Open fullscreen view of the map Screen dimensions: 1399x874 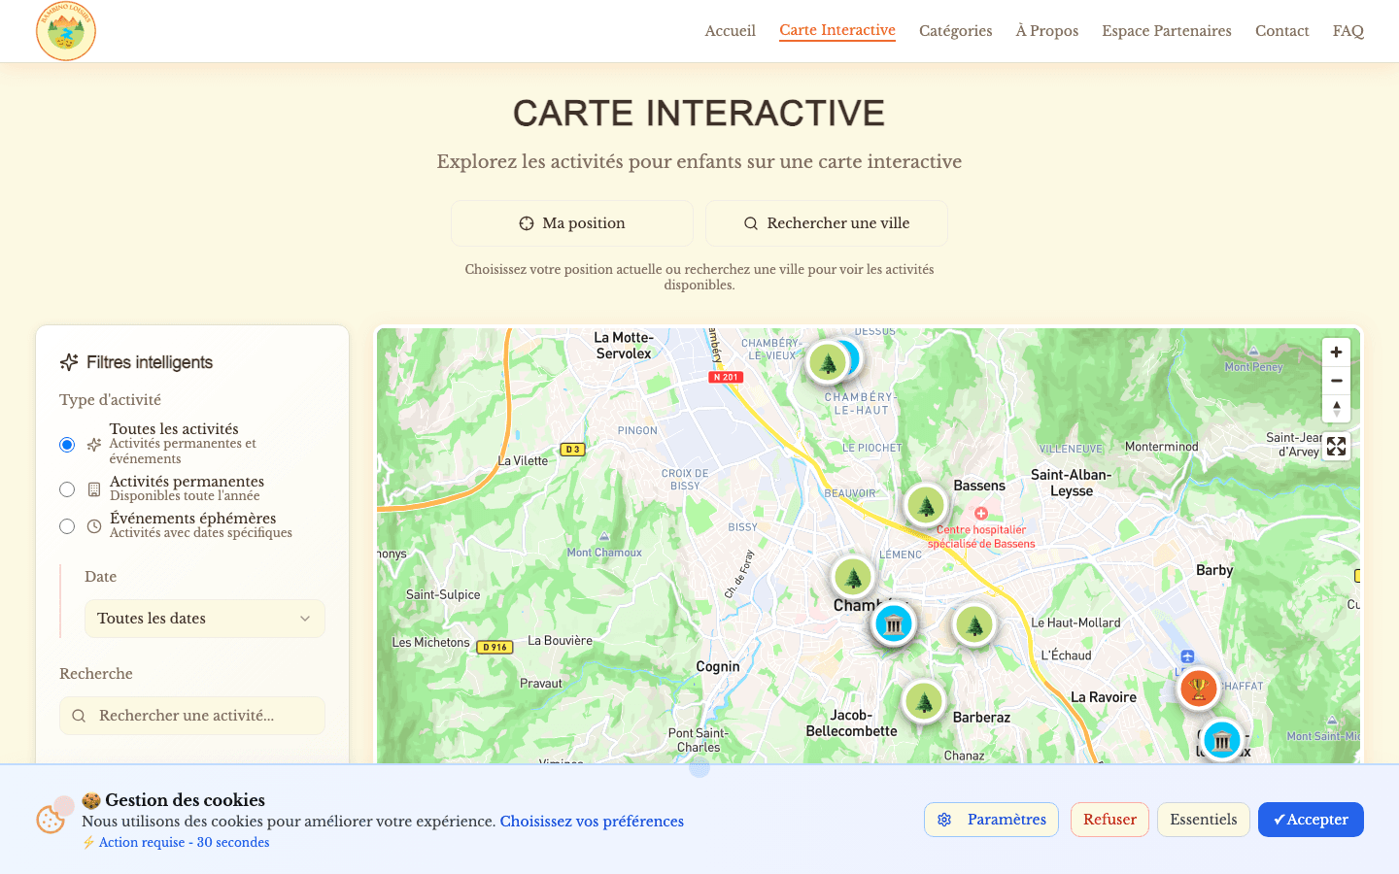(x=1336, y=446)
